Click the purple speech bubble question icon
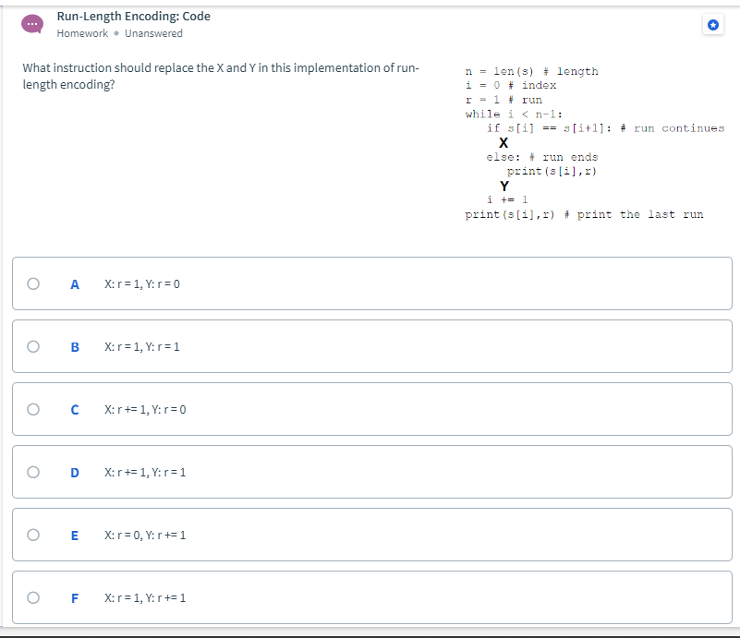740x638 pixels. pyautogui.click(x=32, y=24)
